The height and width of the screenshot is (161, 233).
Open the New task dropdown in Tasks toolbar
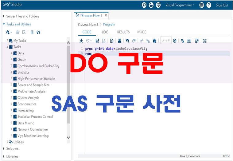(9, 32)
